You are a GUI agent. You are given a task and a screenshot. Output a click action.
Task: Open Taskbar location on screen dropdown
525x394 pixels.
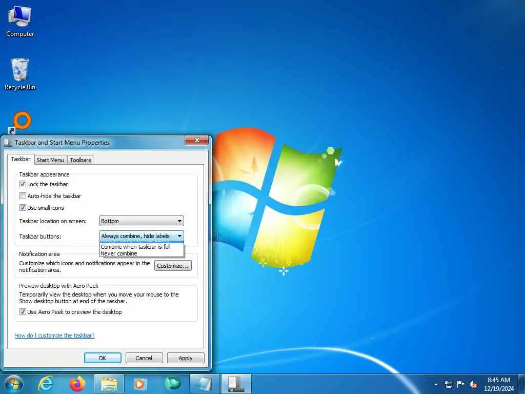tap(142, 221)
